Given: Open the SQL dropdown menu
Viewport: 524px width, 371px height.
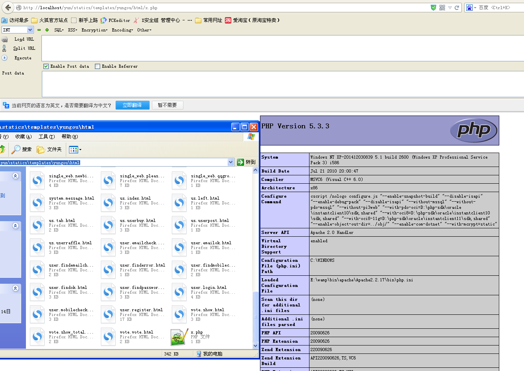Looking at the screenshot, I should coord(59,30).
